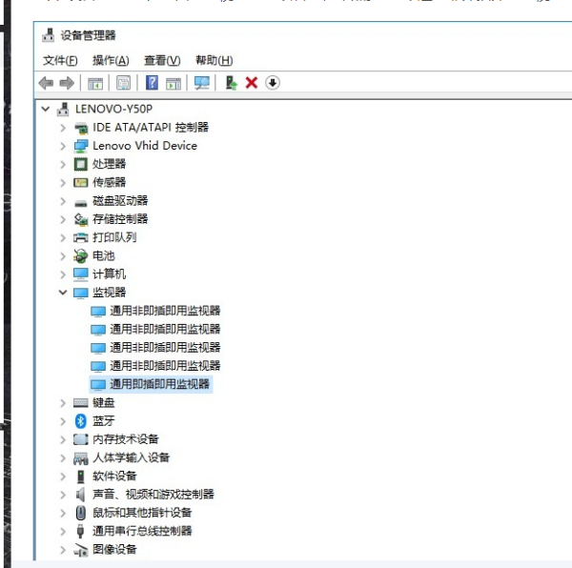This screenshot has height=568, width=572.
Task: Click the 存储控制器 icon
Action: tap(81, 219)
